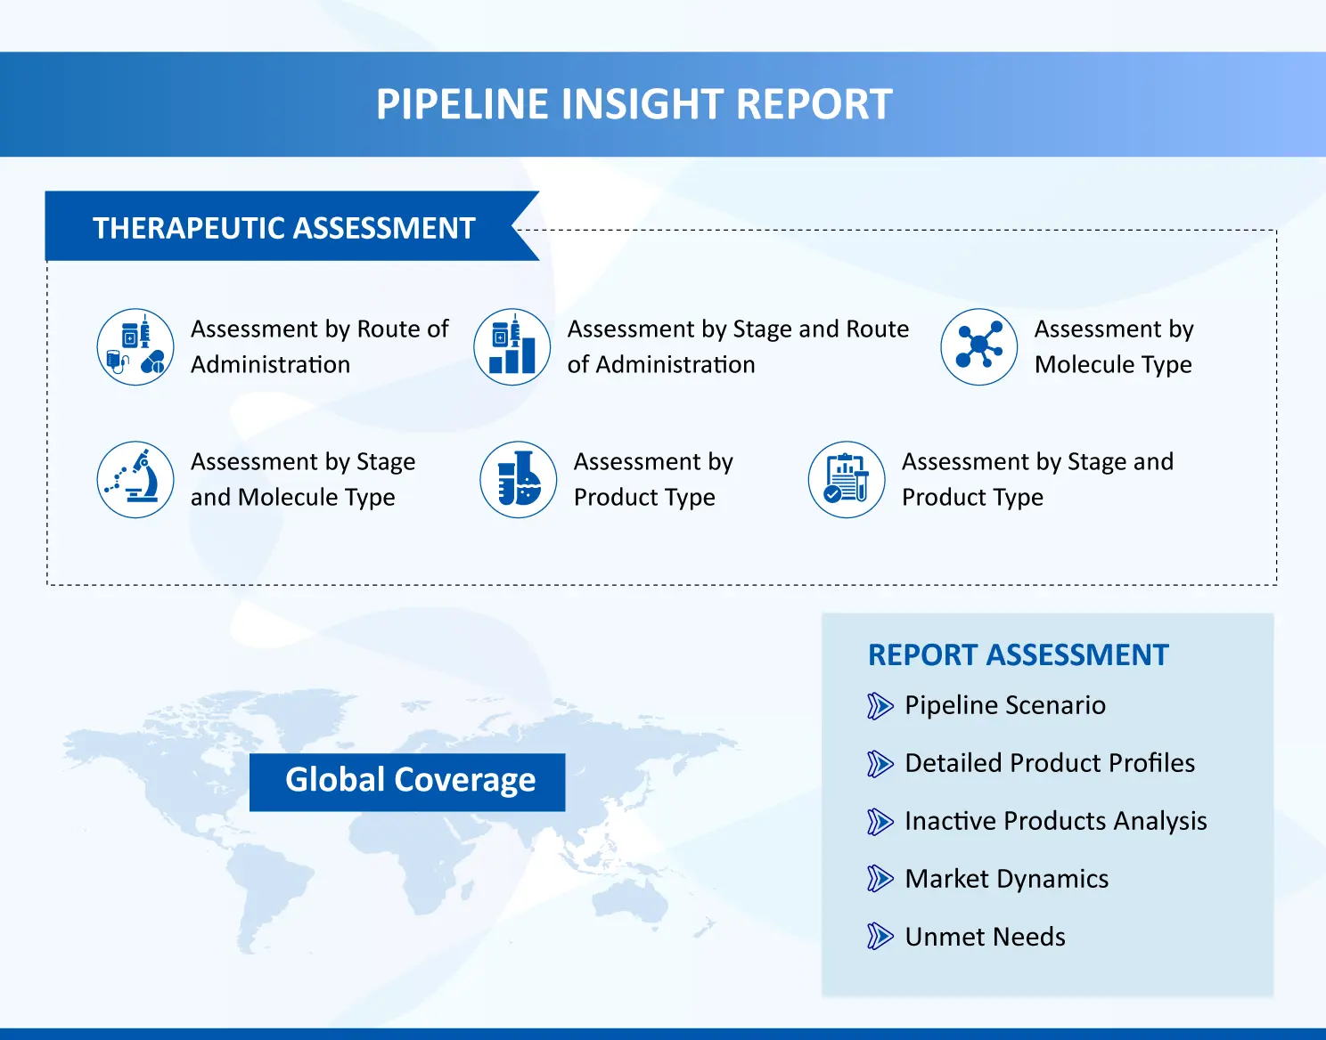Click the Pipeline Insight Report title
Screen dimensions: 1326x1040
[634, 104]
